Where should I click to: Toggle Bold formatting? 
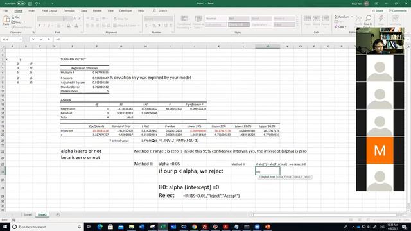pyautogui.click(x=39, y=26)
